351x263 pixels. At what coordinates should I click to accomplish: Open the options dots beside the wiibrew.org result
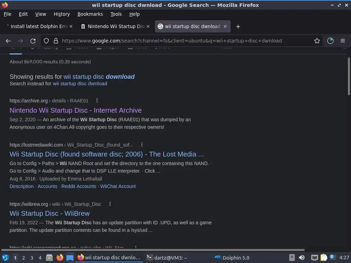(110, 204)
